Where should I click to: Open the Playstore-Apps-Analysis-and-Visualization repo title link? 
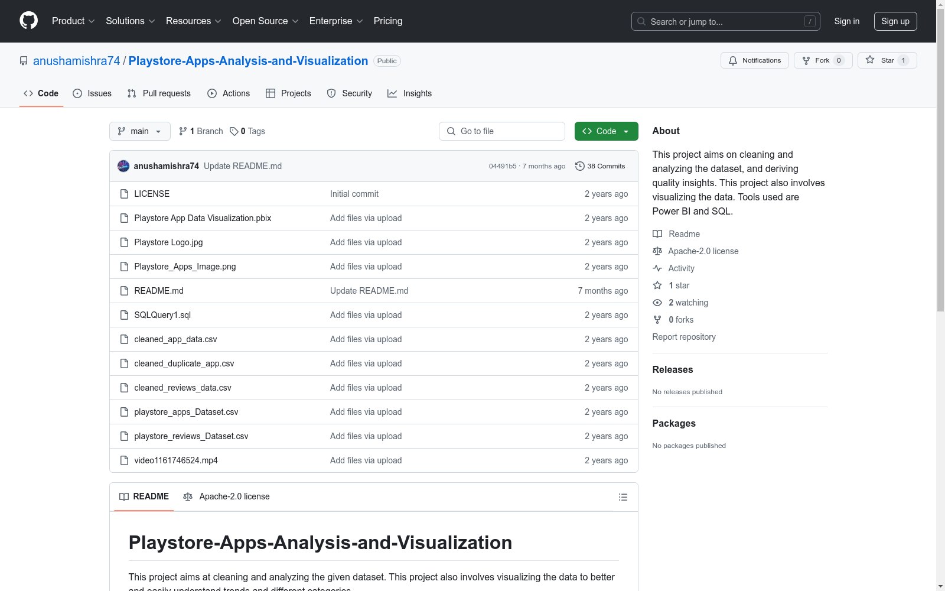[x=248, y=61]
